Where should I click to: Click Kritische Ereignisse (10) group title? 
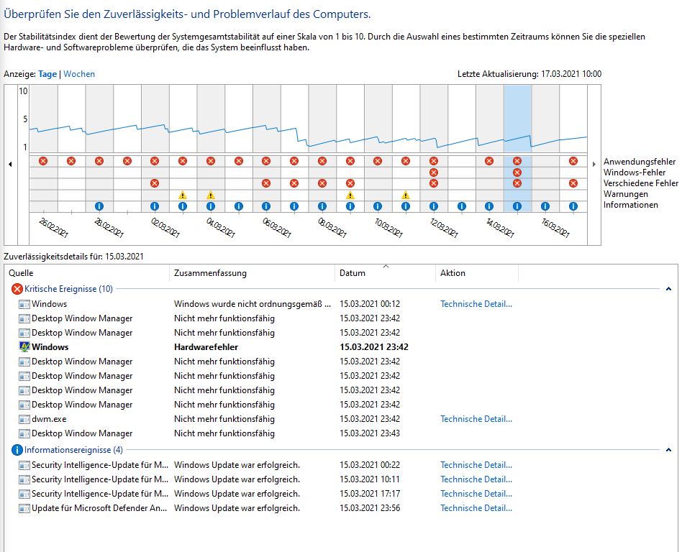pos(68,289)
